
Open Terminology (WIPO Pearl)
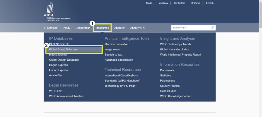click(120, 86)
